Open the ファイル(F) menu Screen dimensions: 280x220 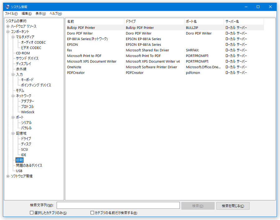pos(11,14)
